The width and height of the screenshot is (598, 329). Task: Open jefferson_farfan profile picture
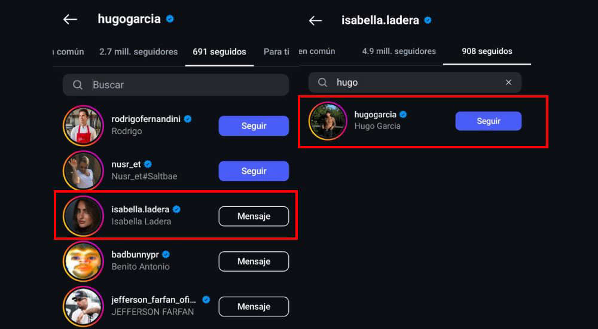pos(83,306)
